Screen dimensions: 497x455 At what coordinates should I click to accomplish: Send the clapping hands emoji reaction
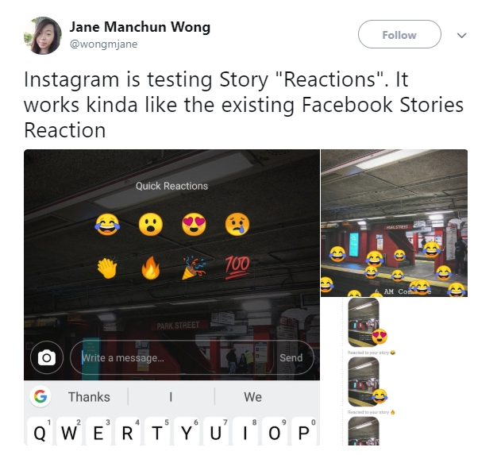(107, 268)
